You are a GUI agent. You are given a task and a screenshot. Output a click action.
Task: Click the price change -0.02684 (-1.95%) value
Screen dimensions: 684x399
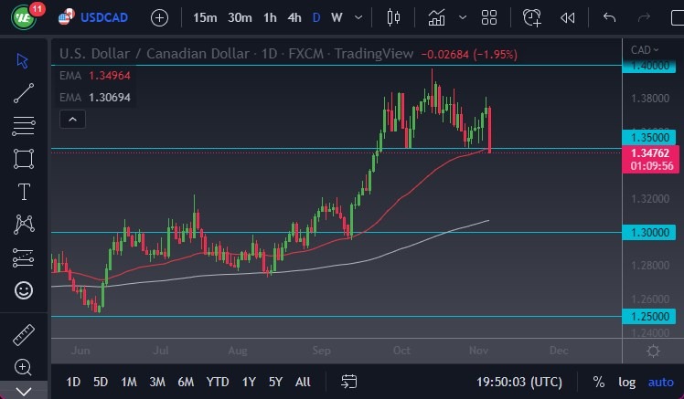[469, 55]
